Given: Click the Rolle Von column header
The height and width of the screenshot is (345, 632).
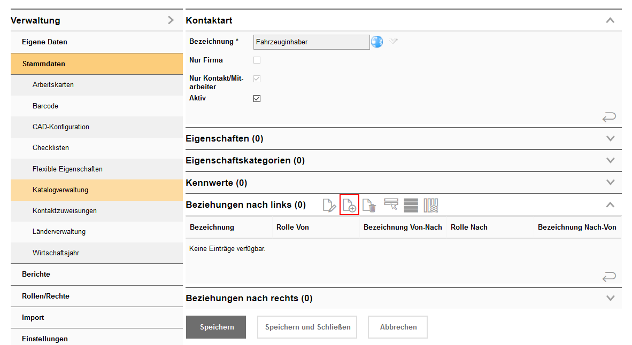Looking at the screenshot, I should [x=292, y=227].
